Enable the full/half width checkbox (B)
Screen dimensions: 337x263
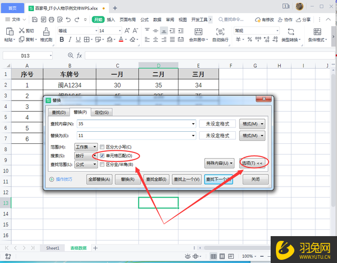pyautogui.click(x=102, y=164)
